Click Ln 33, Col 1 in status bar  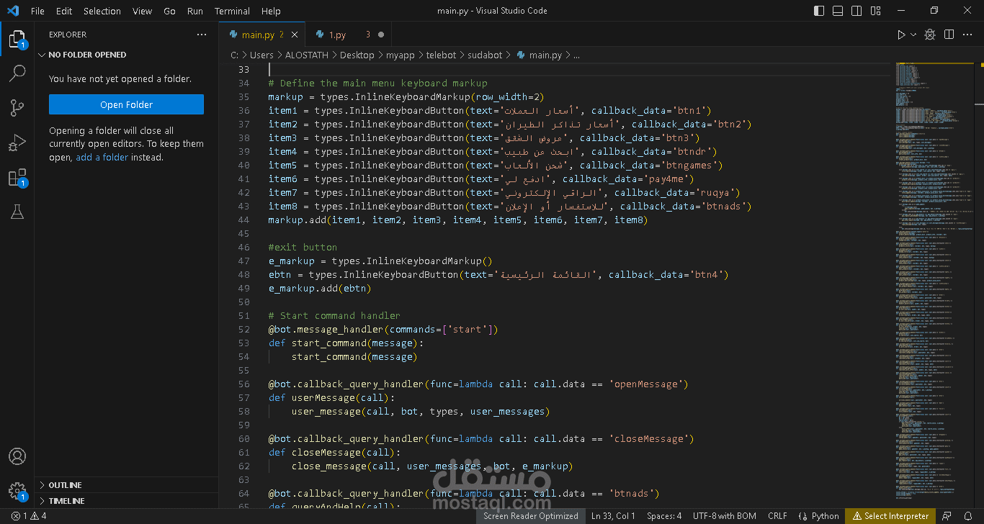(x=613, y=516)
